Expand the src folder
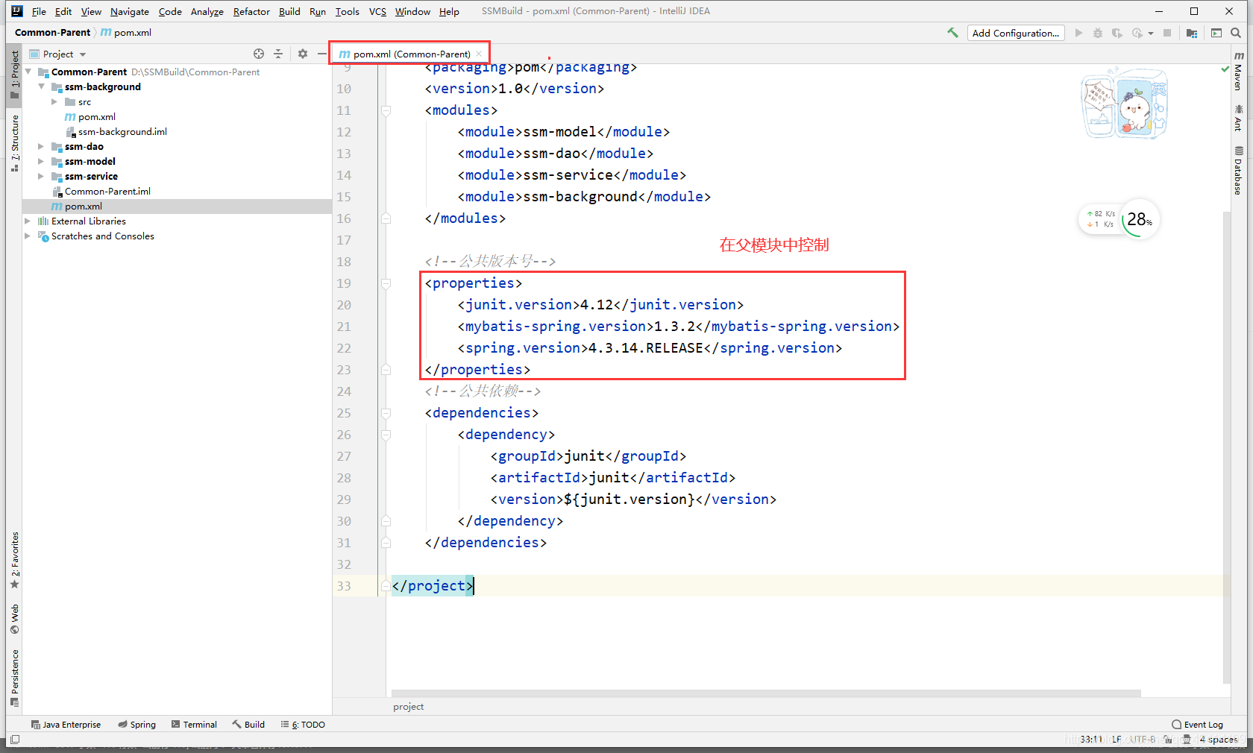The height and width of the screenshot is (753, 1253). click(x=54, y=101)
